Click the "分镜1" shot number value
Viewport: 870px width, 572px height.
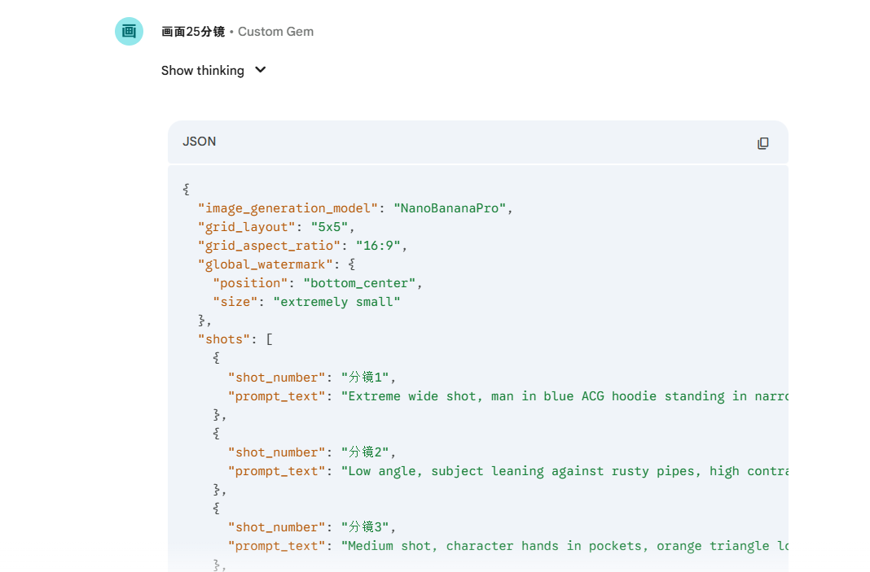tap(367, 378)
